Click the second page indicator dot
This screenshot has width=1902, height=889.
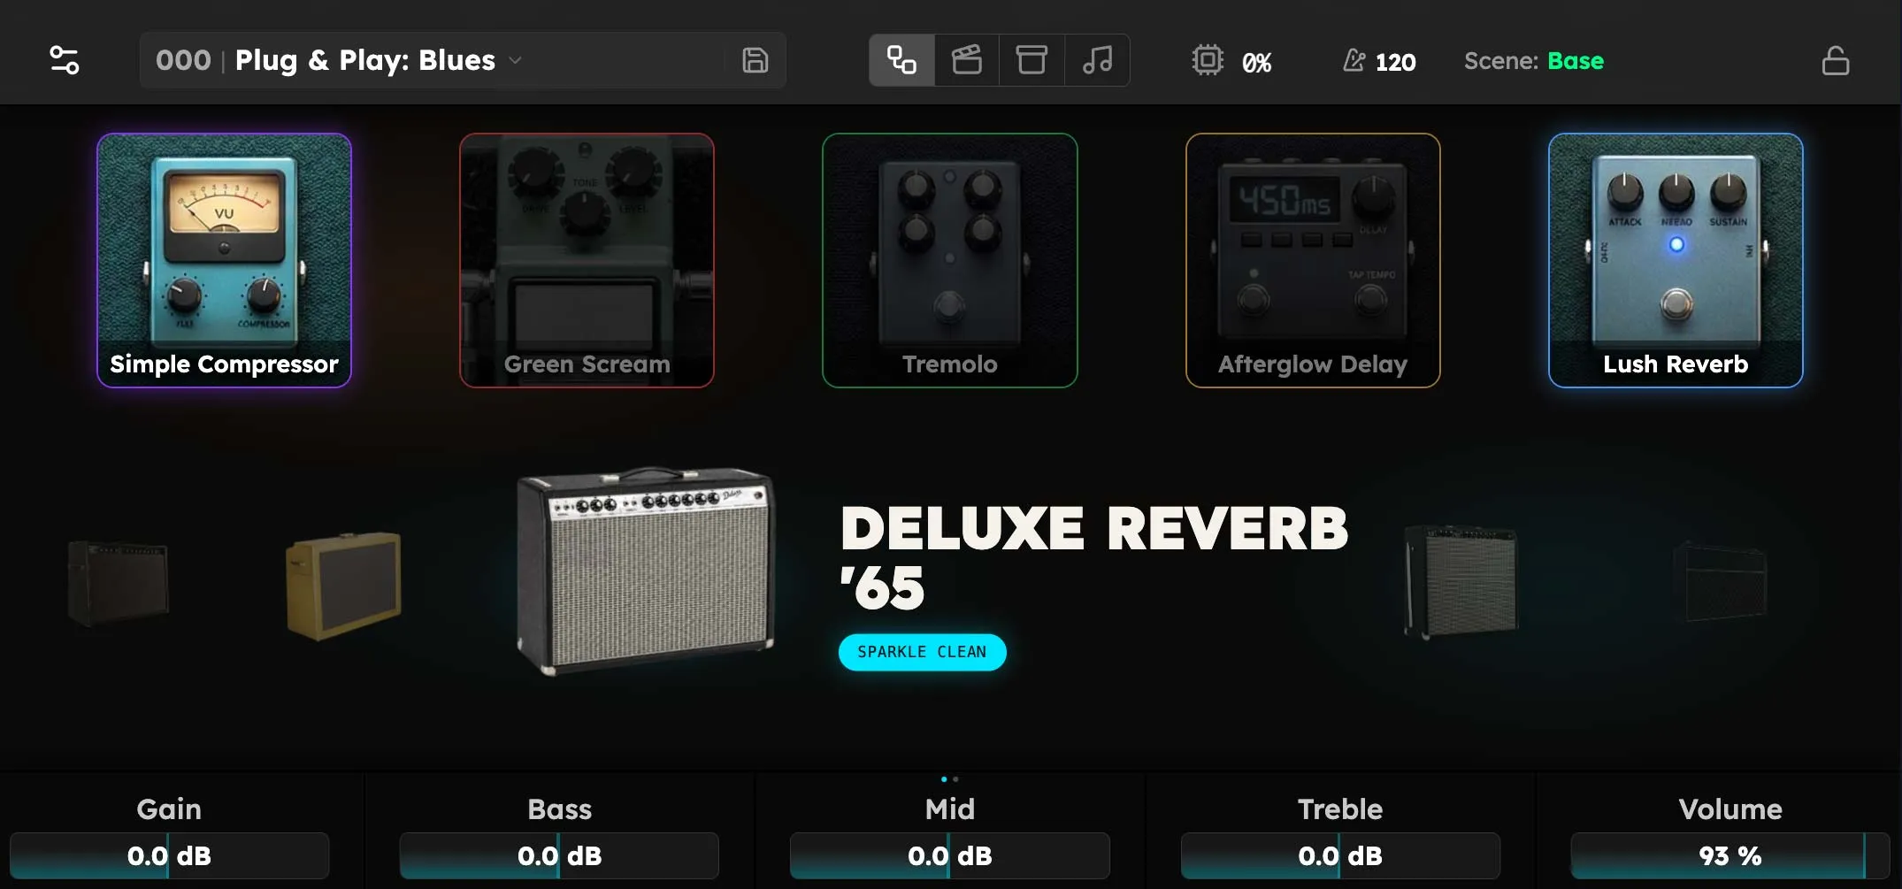[x=955, y=779]
